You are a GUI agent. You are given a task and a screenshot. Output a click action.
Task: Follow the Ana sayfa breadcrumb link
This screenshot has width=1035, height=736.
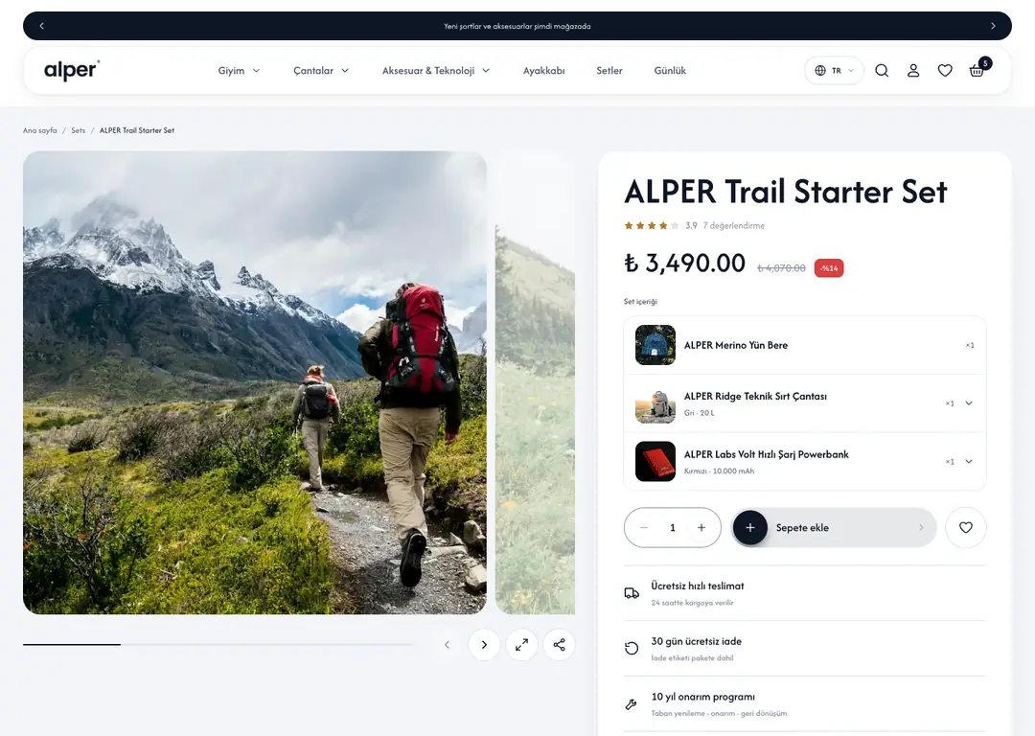point(39,130)
